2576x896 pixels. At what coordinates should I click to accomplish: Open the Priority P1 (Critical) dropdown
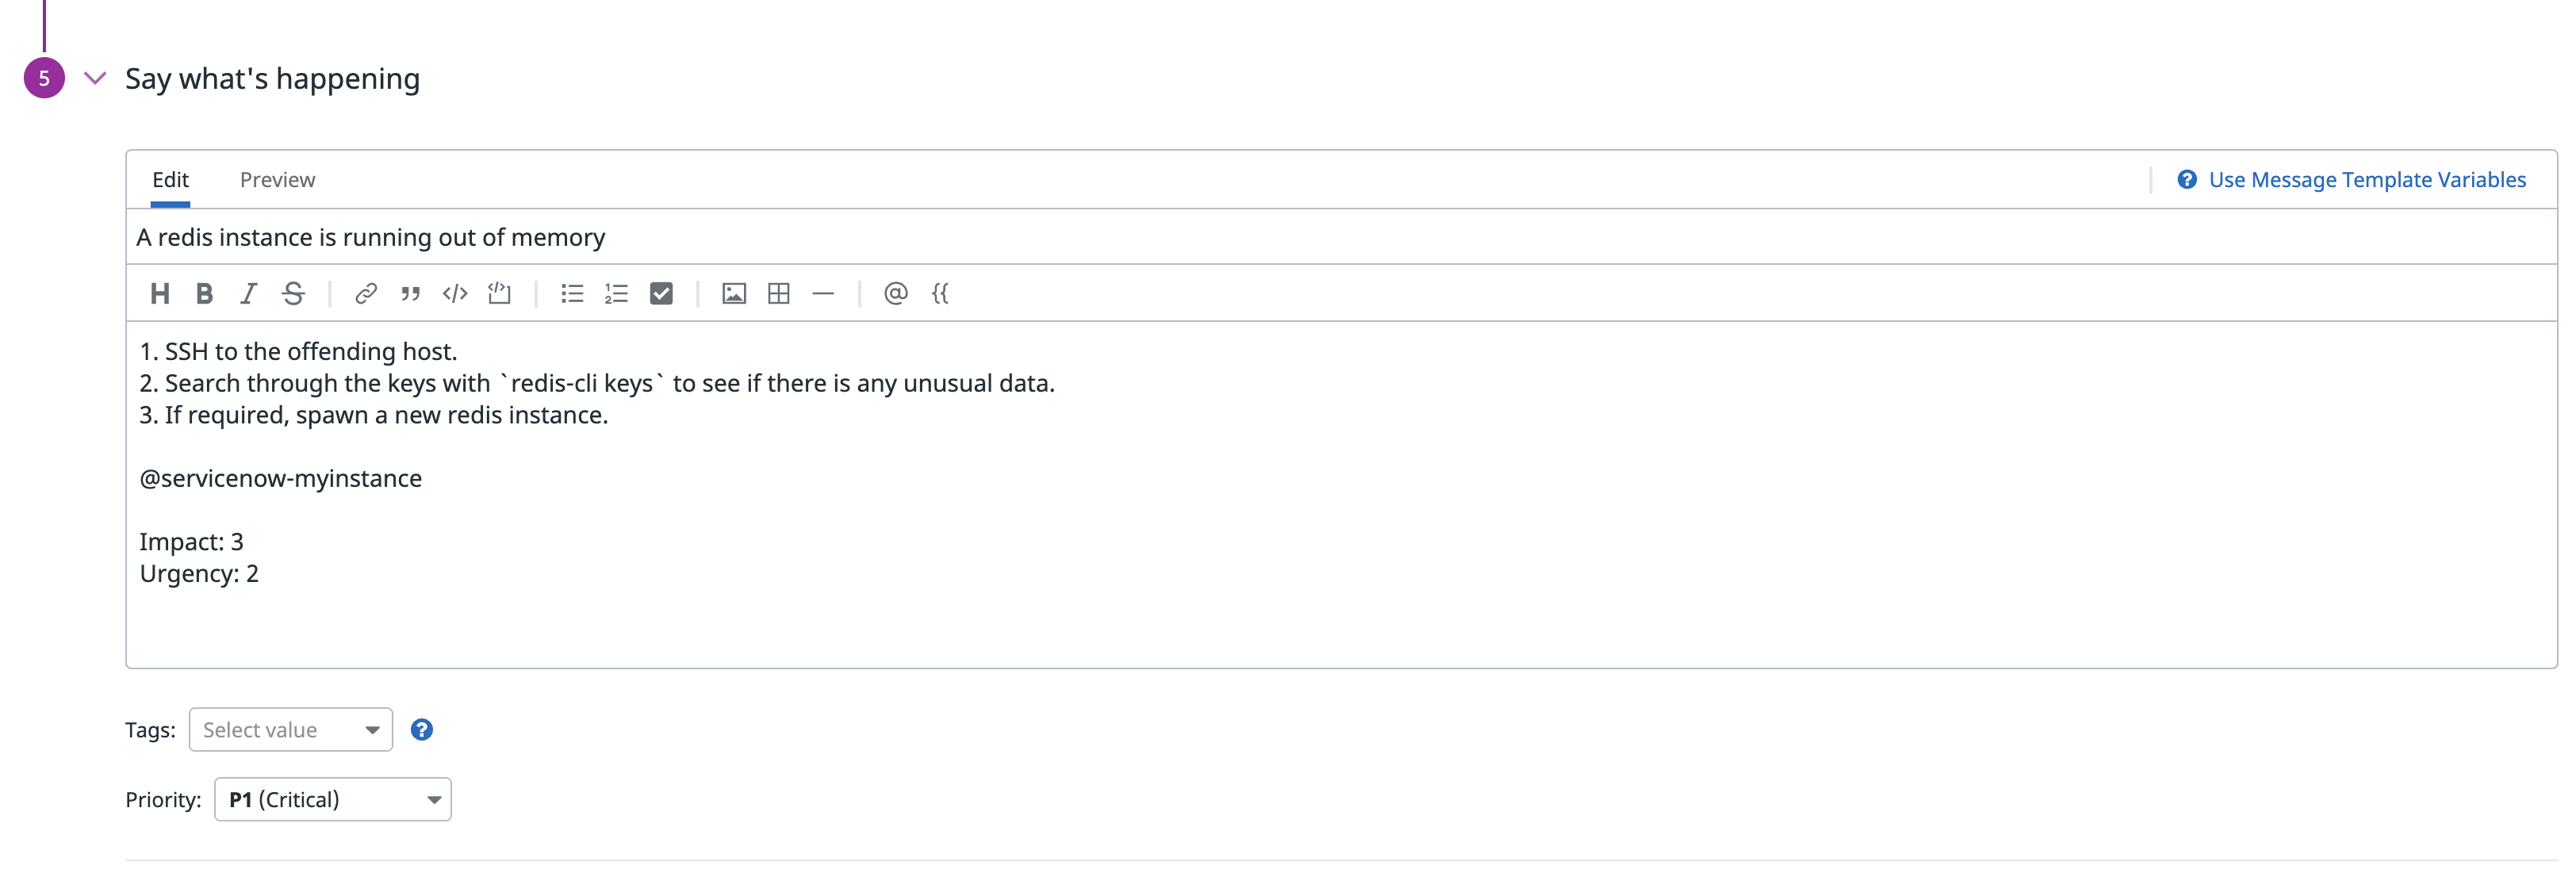(332, 800)
